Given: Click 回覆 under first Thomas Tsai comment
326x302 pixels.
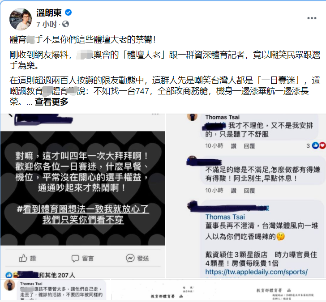Looking at the screenshot, I should click(249, 146).
